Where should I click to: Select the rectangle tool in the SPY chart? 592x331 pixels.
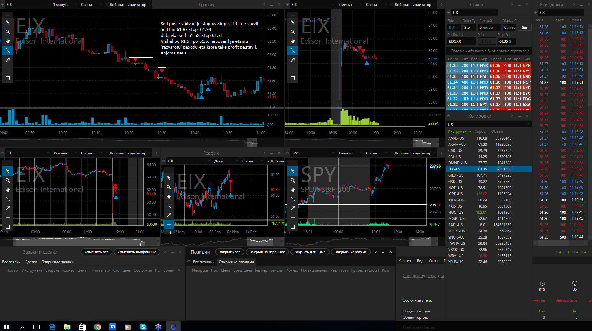pyautogui.click(x=293, y=227)
